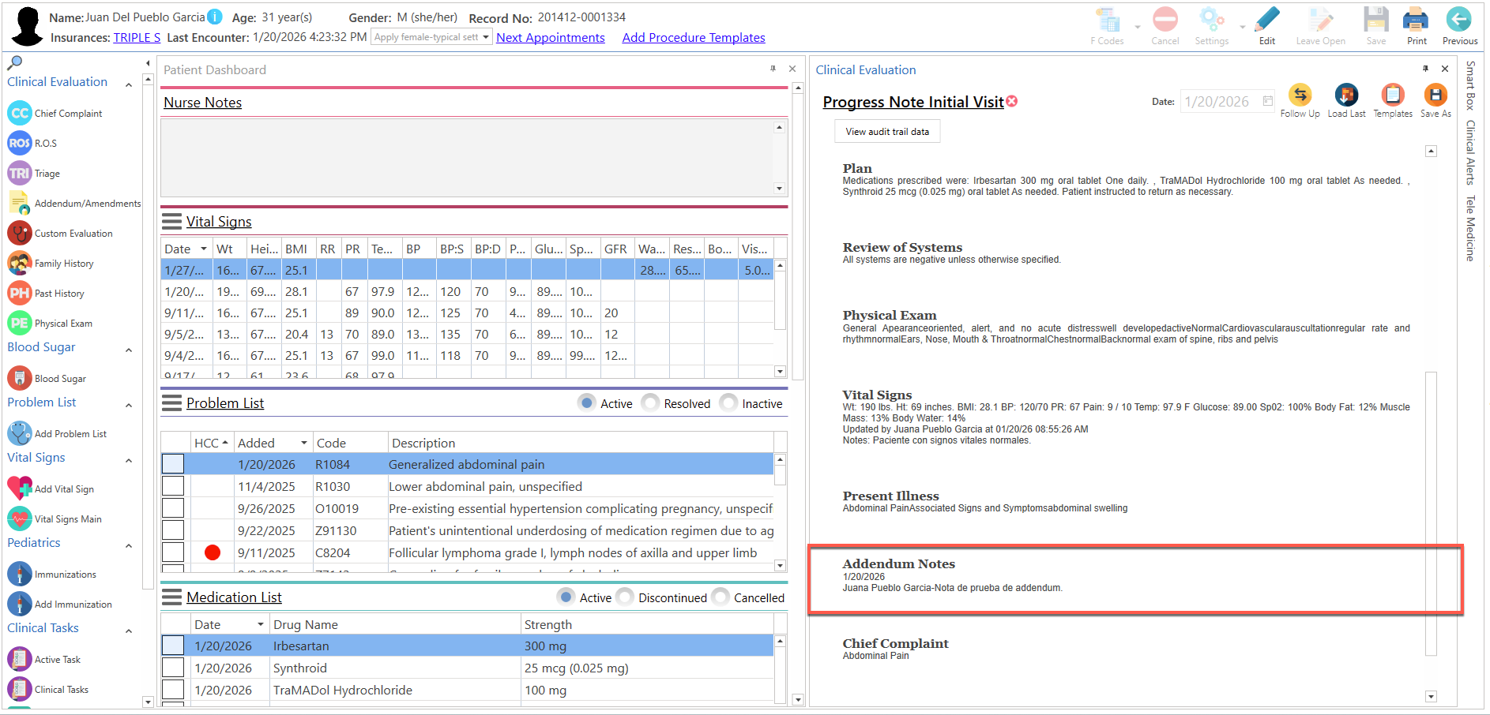The height and width of the screenshot is (715, 1490).
Task: Select Active radio in Problem List
Action: pos(587,402)
